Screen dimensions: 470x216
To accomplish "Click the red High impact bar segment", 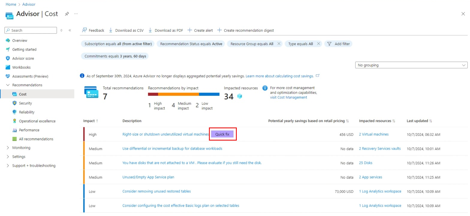I will [x=153, y=94].
